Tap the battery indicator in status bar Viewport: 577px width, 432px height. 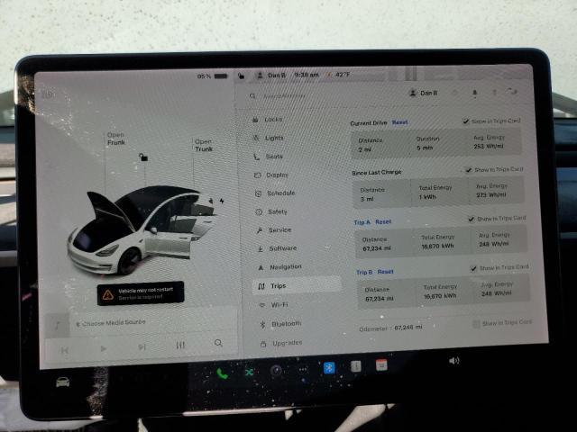213,76
